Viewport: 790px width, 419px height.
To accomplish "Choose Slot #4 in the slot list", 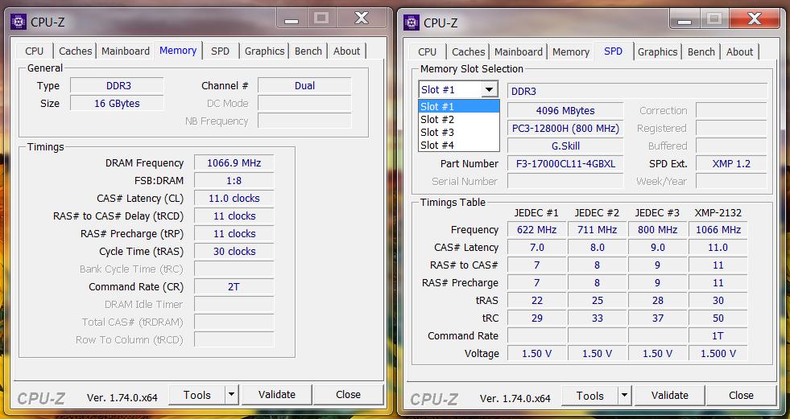I will point(459,145).
